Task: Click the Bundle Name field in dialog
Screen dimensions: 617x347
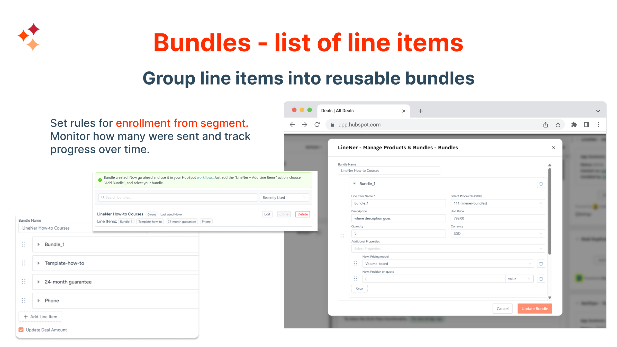Action: tap(389, 170)
